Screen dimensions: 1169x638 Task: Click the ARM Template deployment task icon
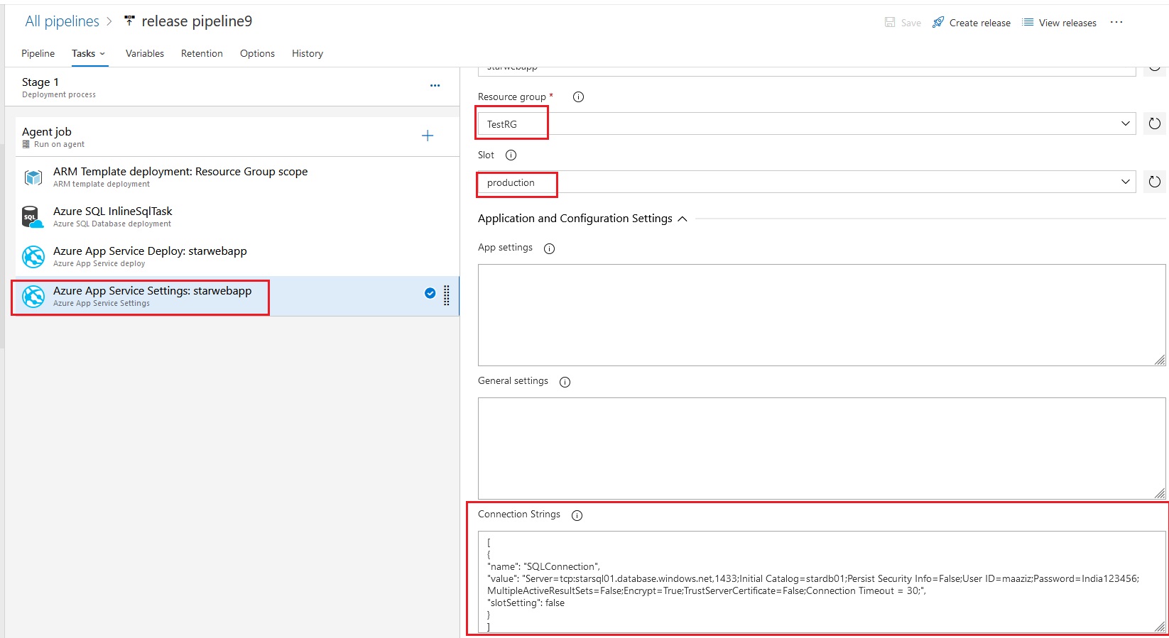33,177
